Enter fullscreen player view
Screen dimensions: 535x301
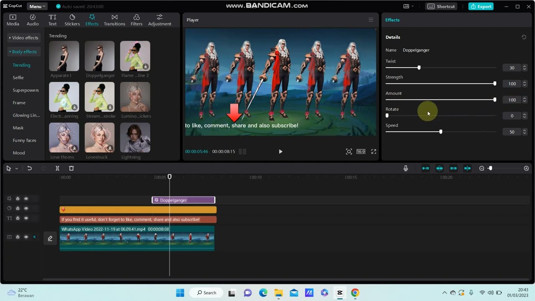click(374, 151)
